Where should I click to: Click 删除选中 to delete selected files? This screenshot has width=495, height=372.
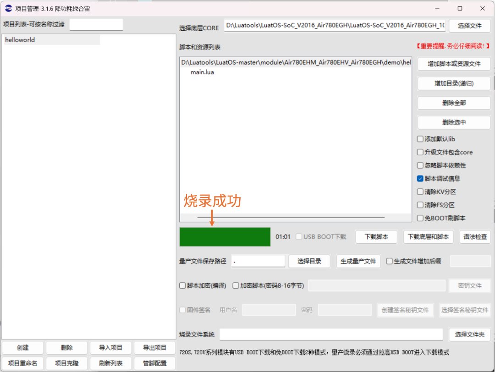click(x=453, y=122)
